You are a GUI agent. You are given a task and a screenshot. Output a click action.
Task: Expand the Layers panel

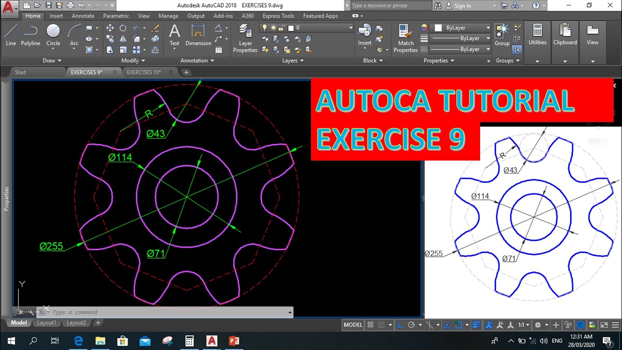(293, 61)
